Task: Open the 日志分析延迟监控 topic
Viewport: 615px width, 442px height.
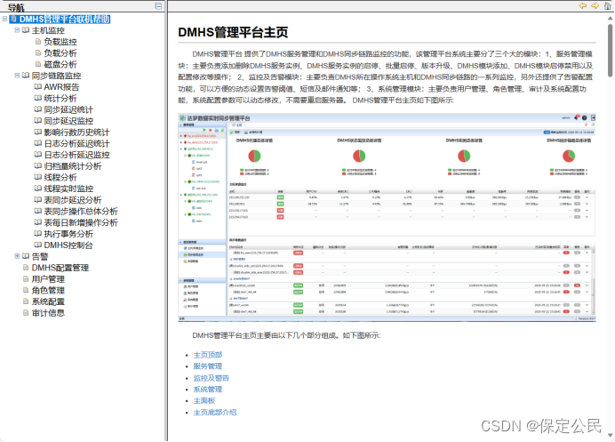Action: point(76,155)
